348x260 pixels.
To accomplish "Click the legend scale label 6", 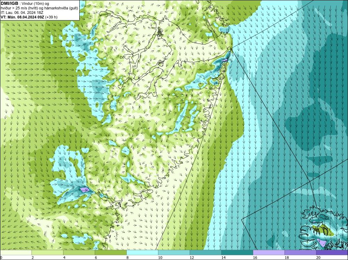I will 96,258.
